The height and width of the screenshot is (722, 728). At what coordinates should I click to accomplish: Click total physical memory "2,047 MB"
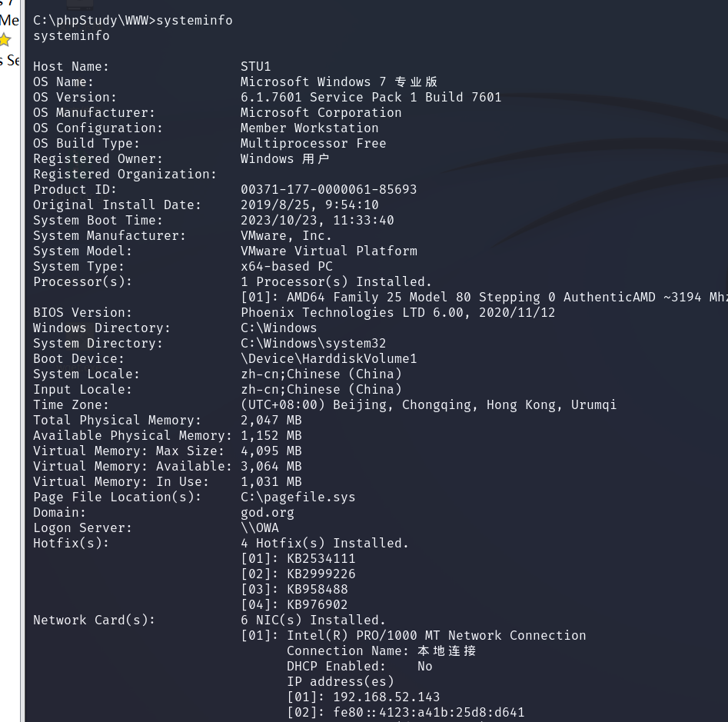(x=271, y=420)
